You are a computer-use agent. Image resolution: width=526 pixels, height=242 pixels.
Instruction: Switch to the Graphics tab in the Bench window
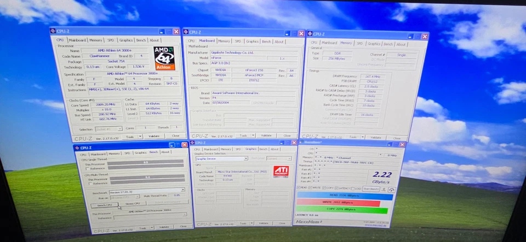pyautogui.click(x=140, y=152)
